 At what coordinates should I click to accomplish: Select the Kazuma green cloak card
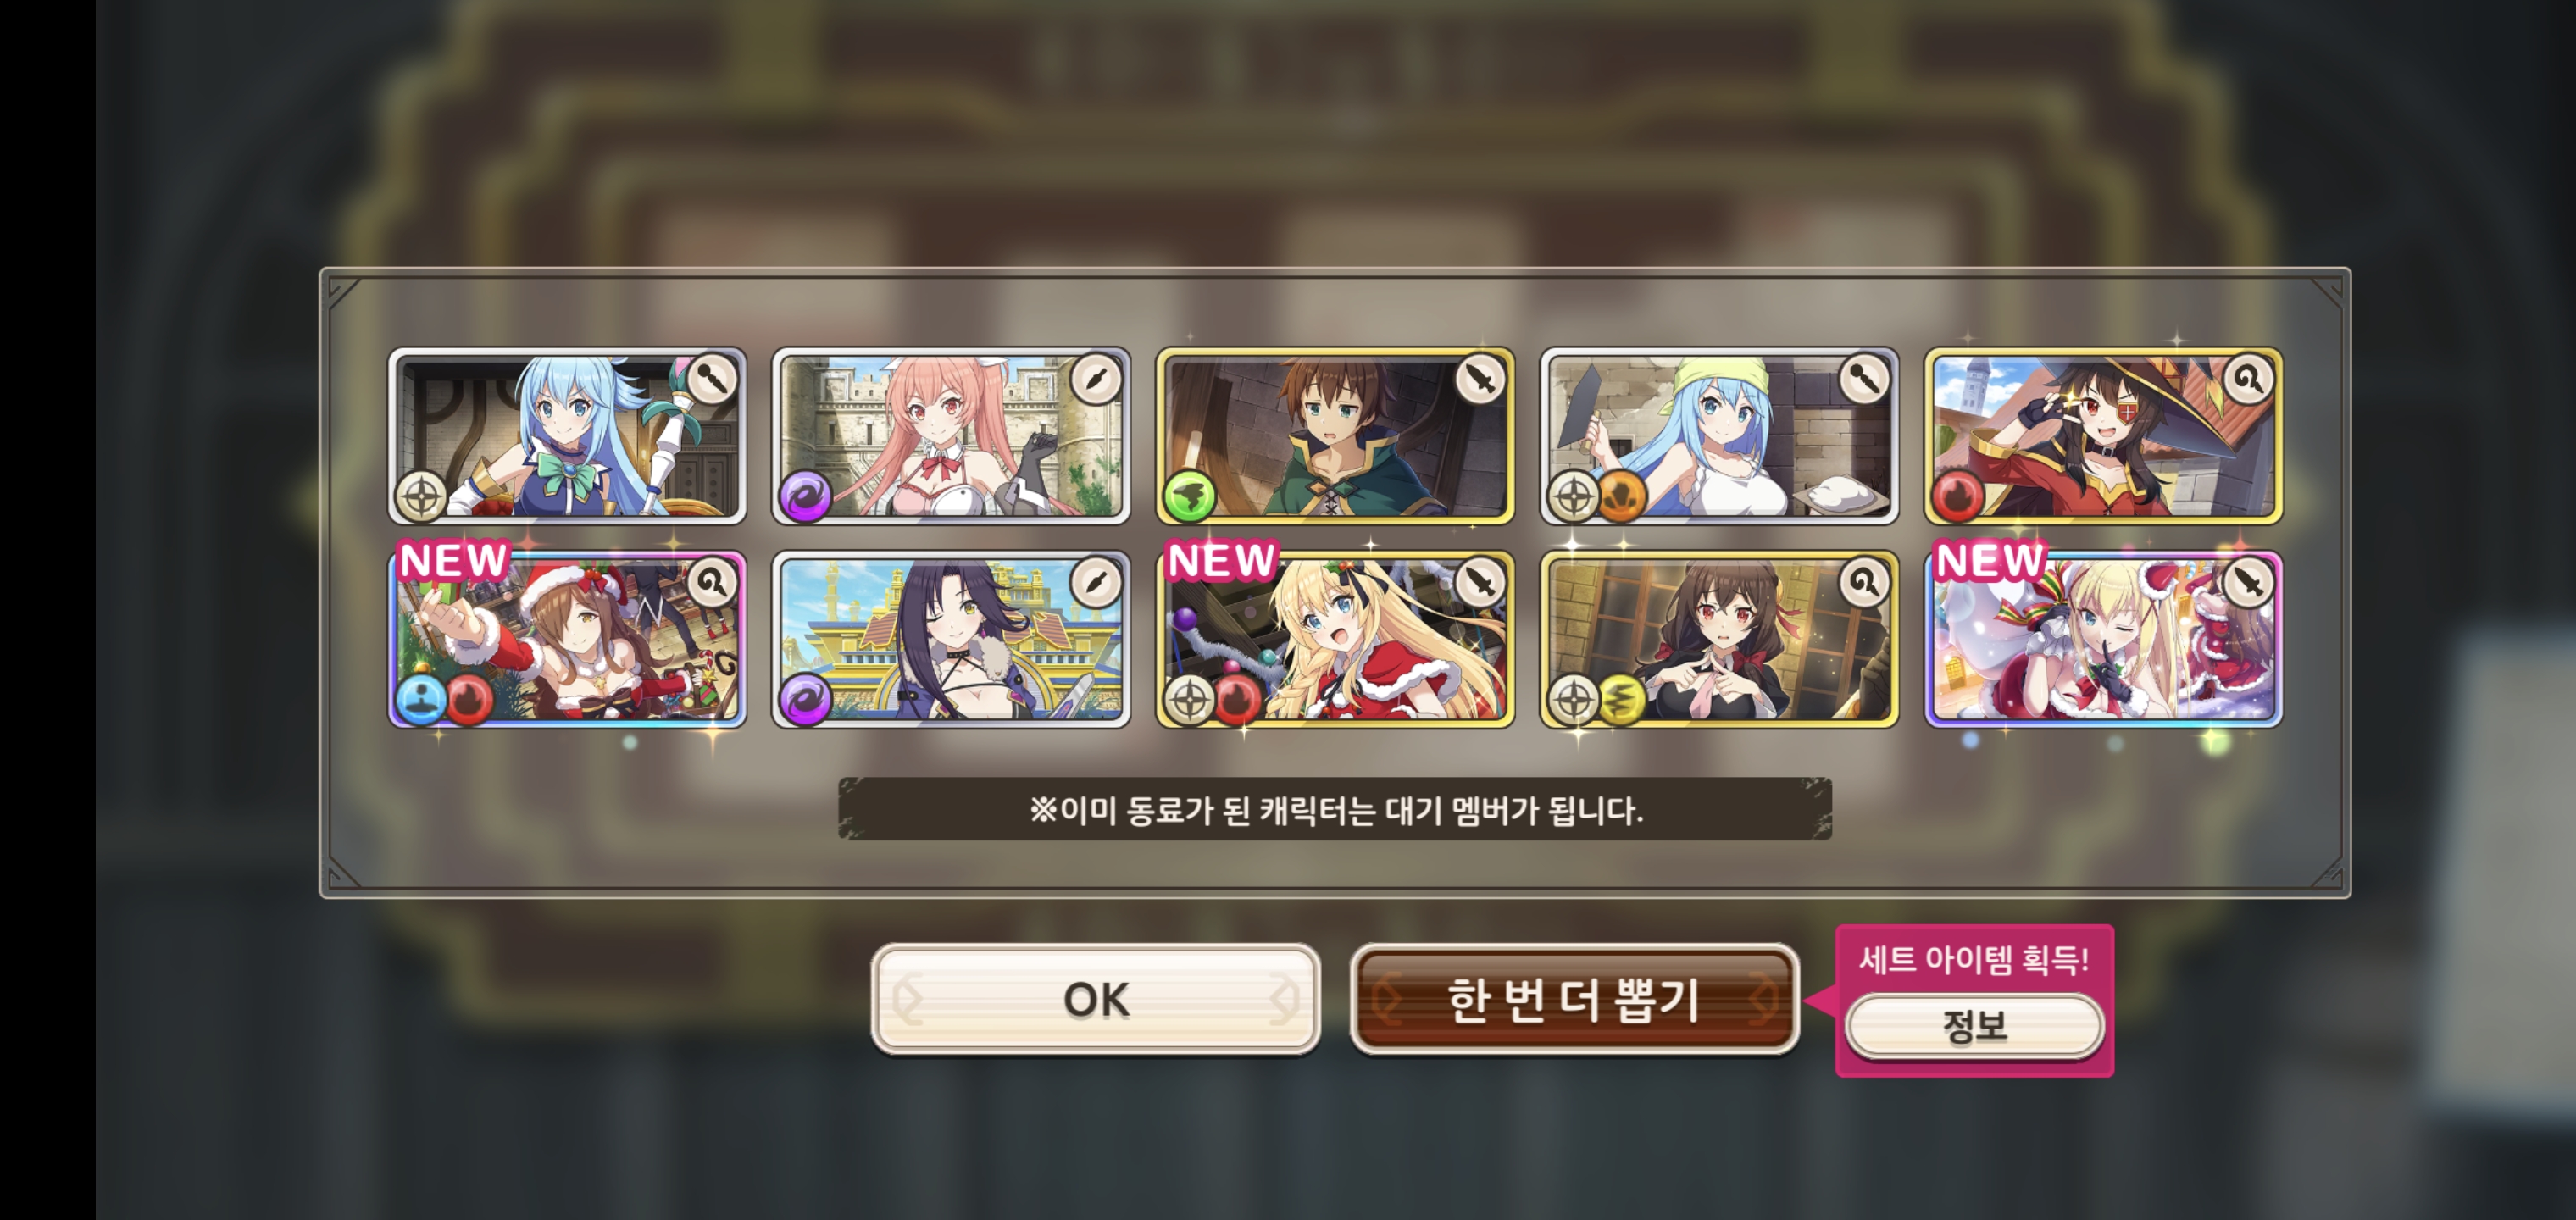pos(1335,436)
